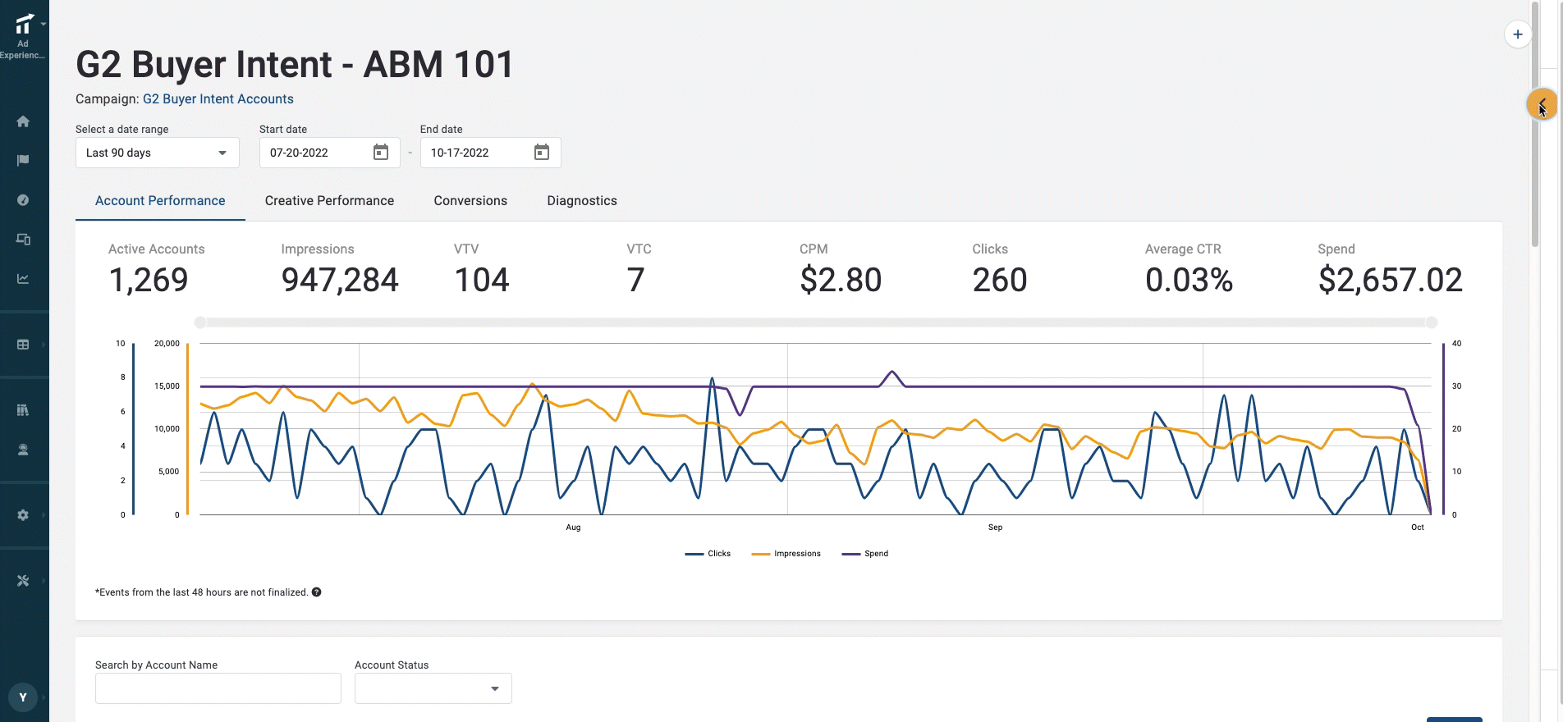Open the flag icon in the sidebar
This screenshot has height=722, width=1563.
pos(23,161)
